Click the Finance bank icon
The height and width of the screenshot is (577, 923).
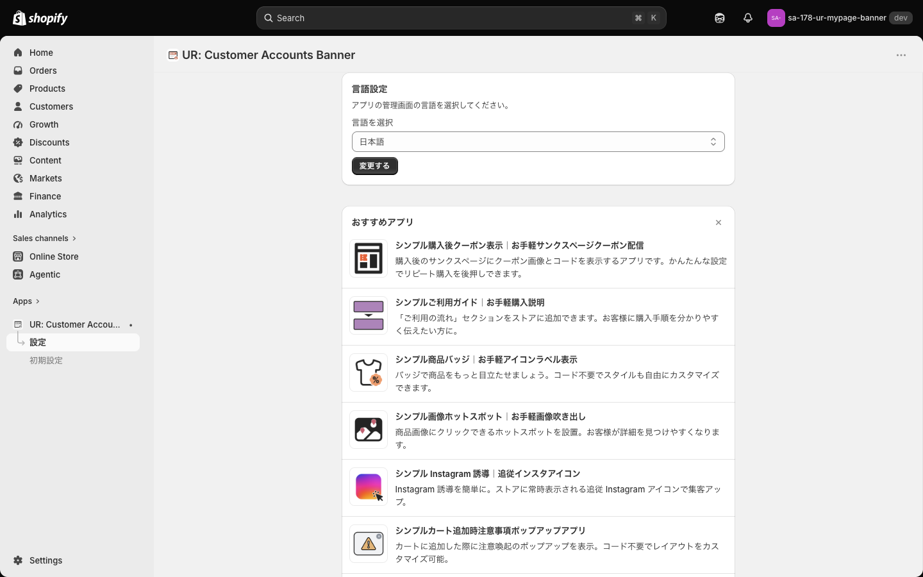18,196
